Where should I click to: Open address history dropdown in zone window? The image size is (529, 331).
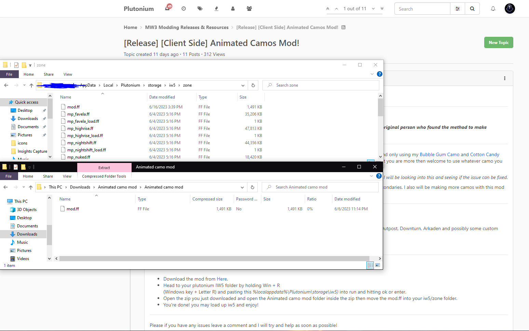(243, 85)
